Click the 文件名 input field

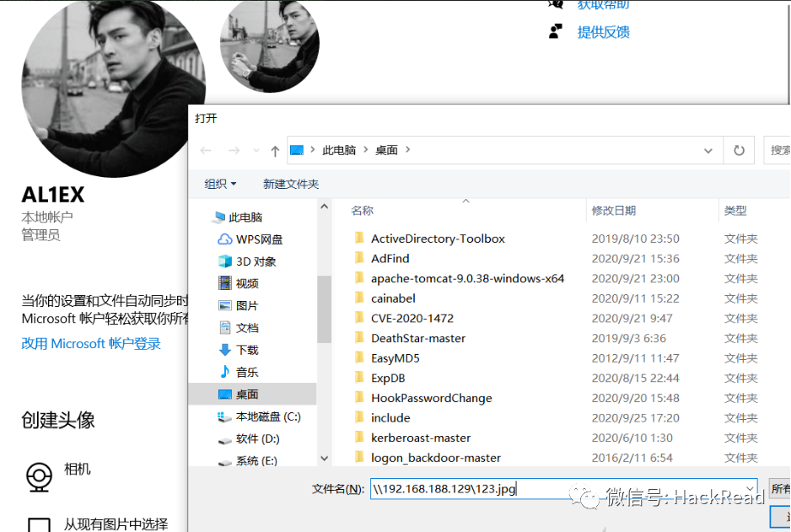[x=563, y=489]
